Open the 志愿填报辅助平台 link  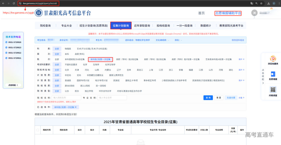[x=228, y=13]
